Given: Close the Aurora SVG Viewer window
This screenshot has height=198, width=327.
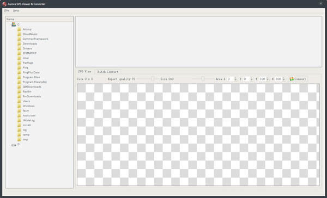Looking at the screenshot, I should click(x=321, y=4).
